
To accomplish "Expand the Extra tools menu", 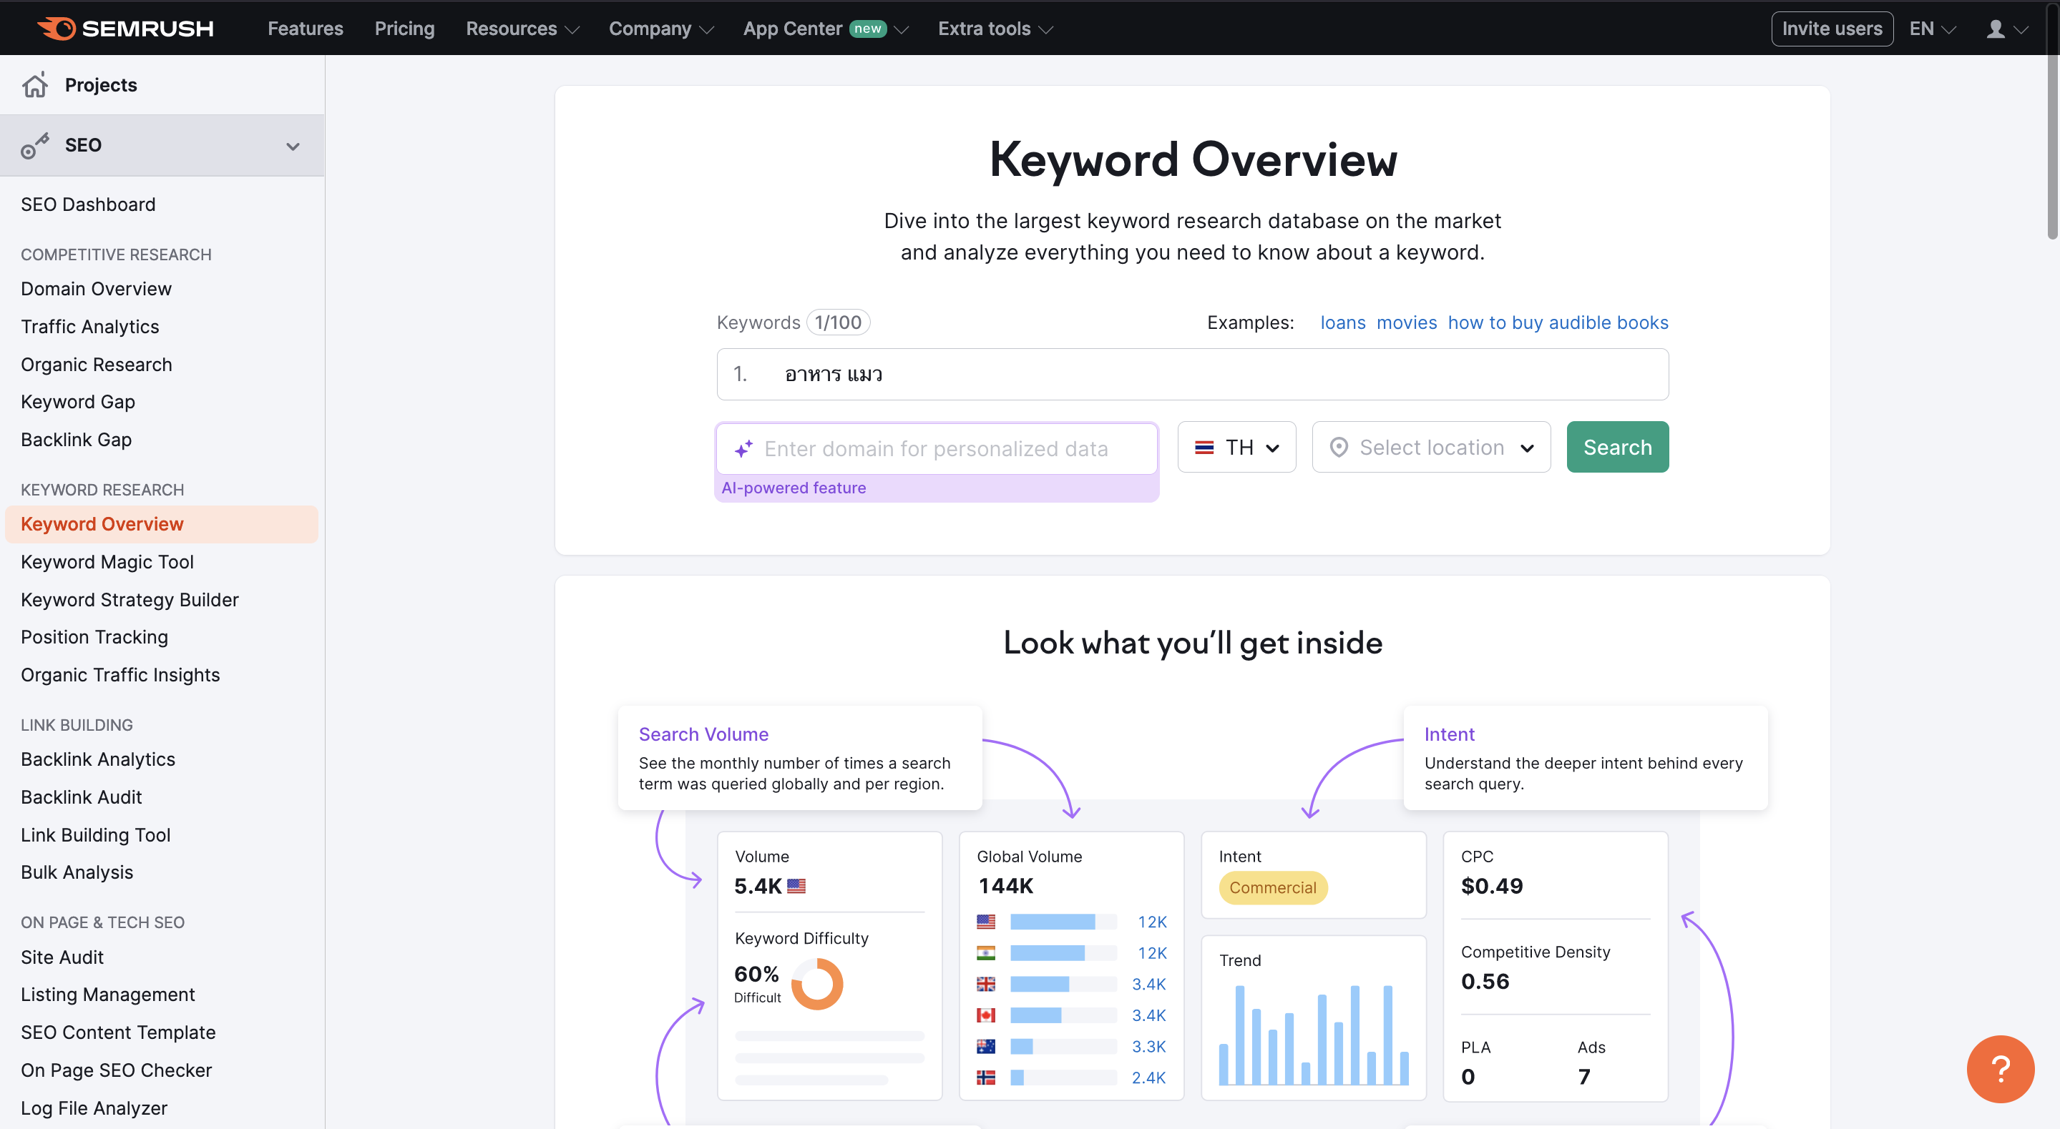I will [995, 29].
